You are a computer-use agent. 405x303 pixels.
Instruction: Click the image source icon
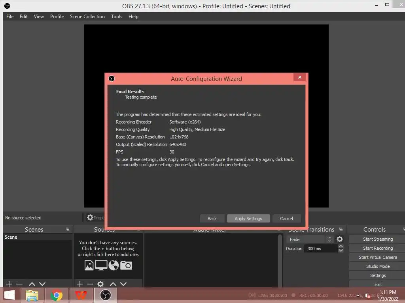pyautogui.click(x=89, y=265)
